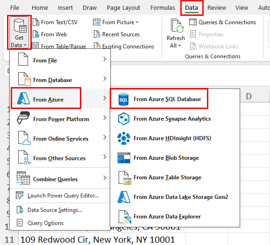Open the Refresh All dropdown arrow

tap(179, 46)
